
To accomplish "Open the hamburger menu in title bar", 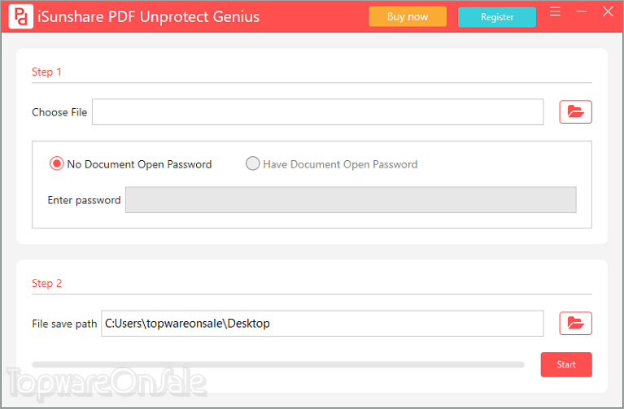I will [x=555, y=11].
